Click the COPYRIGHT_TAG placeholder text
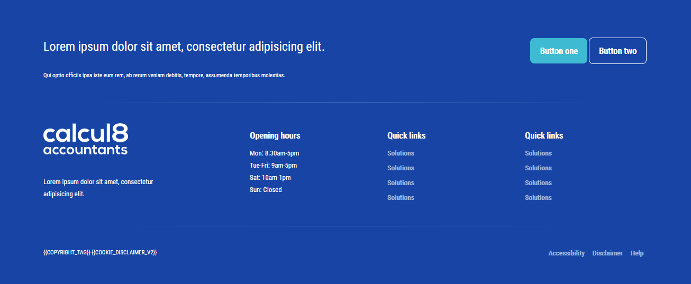Screen dimensions: 691x284 tap(67, 253)
